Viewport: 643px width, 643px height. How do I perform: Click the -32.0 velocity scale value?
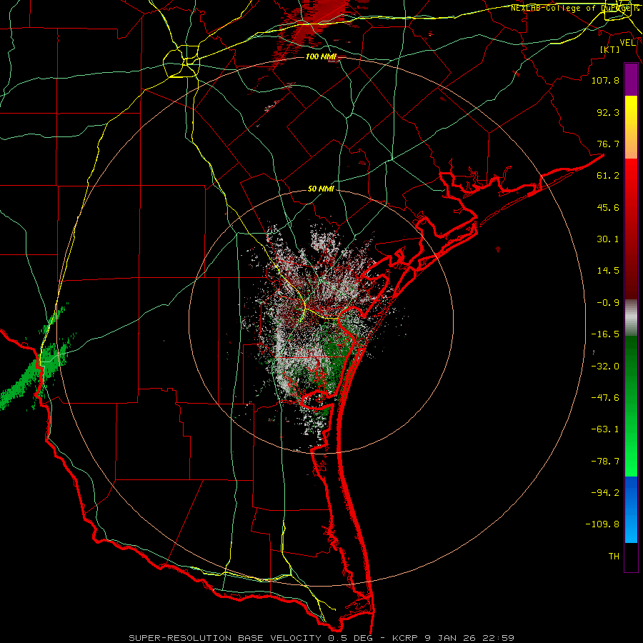click(605, 367)
